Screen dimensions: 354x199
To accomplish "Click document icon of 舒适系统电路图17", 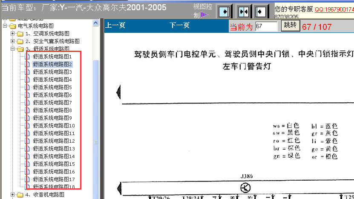I will click(x=27, y=179).
